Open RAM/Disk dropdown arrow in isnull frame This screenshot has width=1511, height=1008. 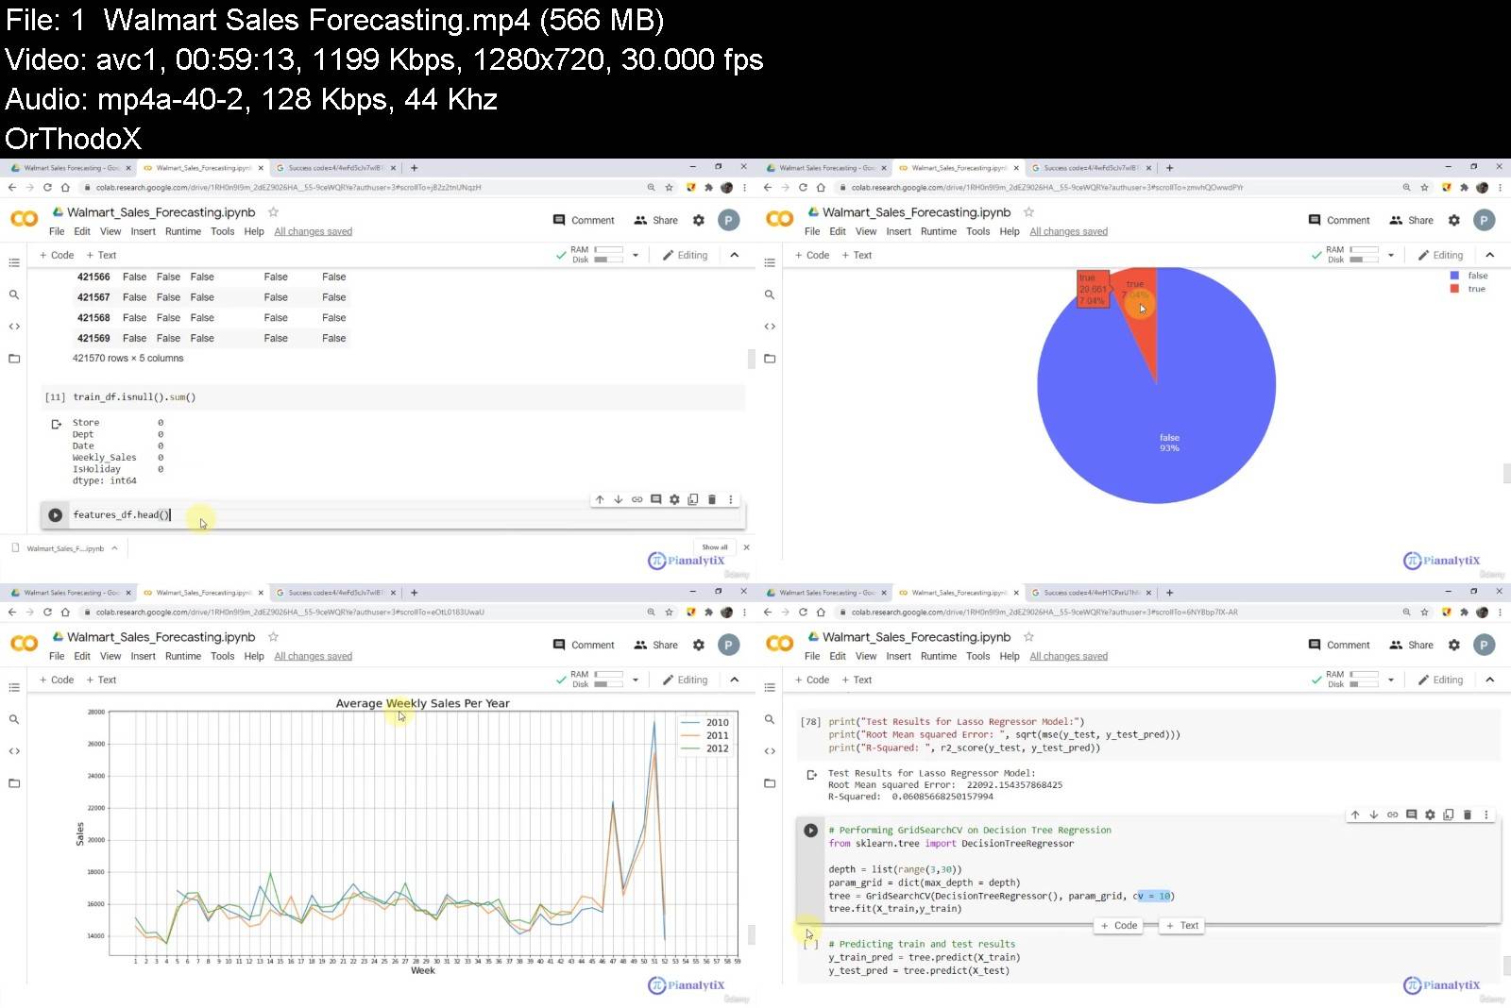[636, 255]
